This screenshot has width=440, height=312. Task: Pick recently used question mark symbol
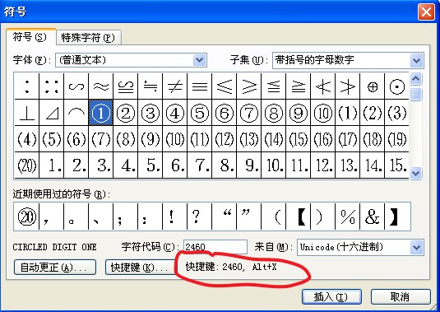[x=200, y=217]
